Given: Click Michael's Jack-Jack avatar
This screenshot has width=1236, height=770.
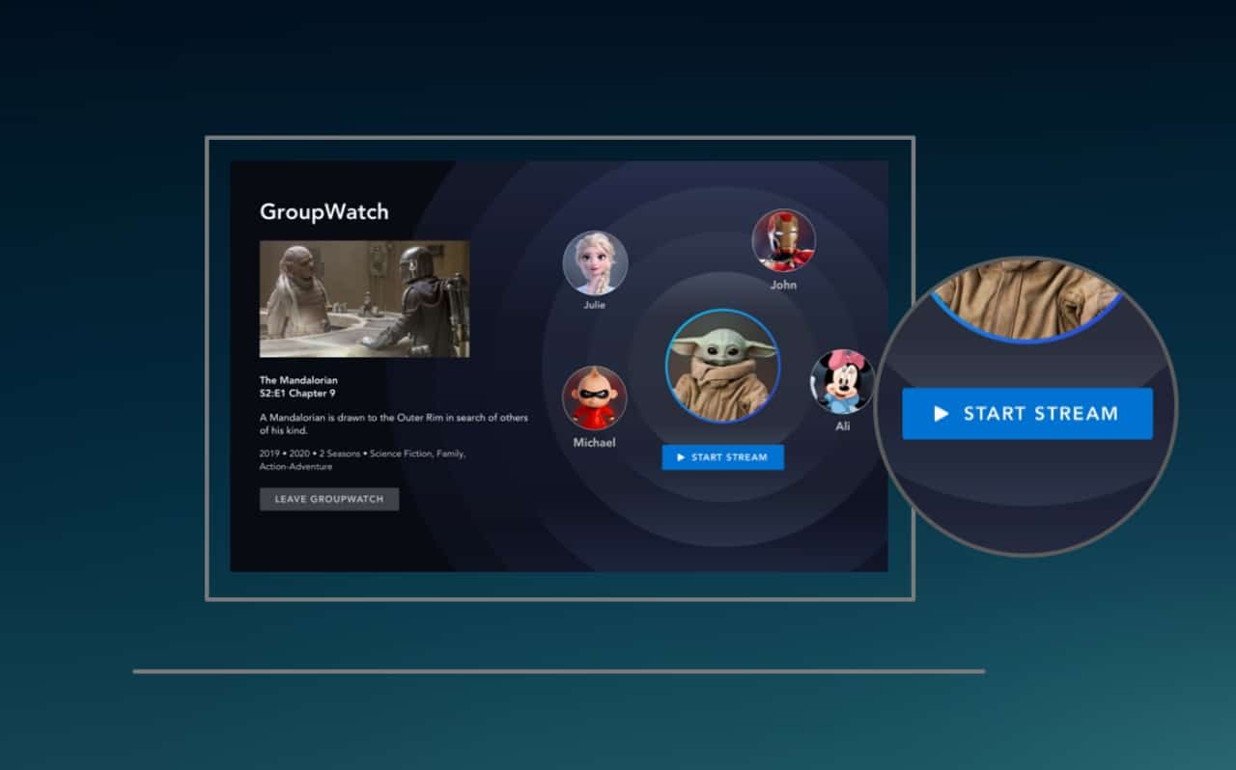Looking at the screenshot, I should [x=595, y=399].
